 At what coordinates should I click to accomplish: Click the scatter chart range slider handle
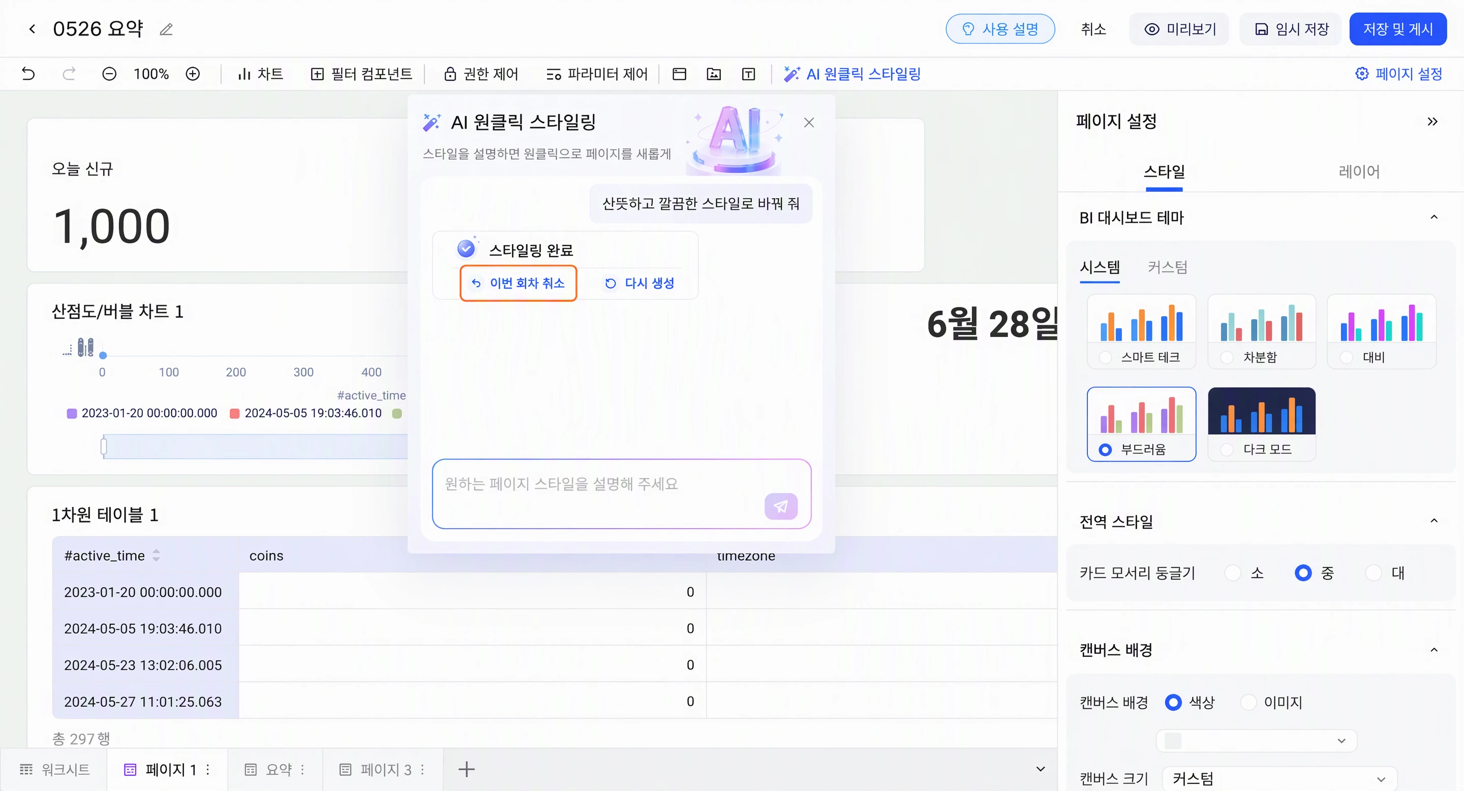[103, 447]
